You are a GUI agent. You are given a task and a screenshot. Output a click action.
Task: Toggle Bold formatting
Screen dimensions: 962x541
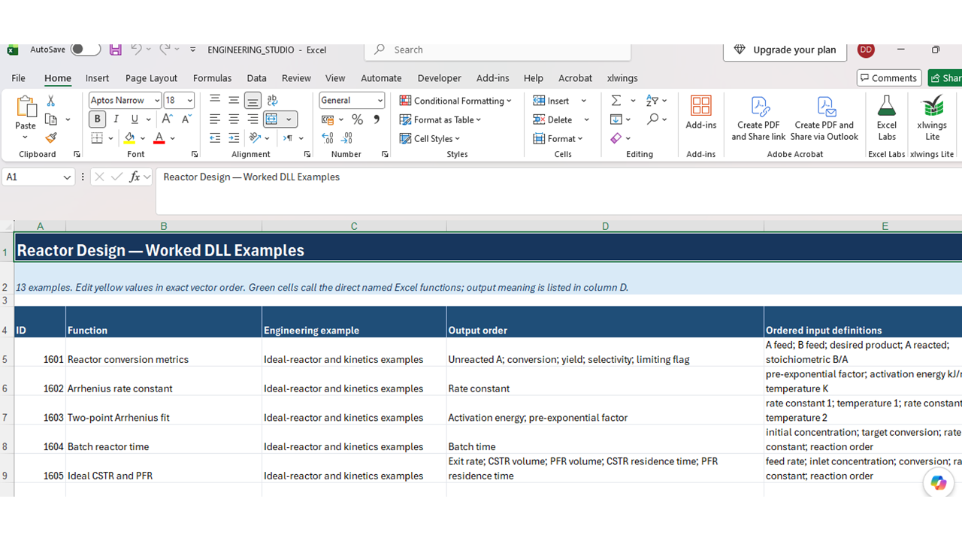click(x=97, y=119)
